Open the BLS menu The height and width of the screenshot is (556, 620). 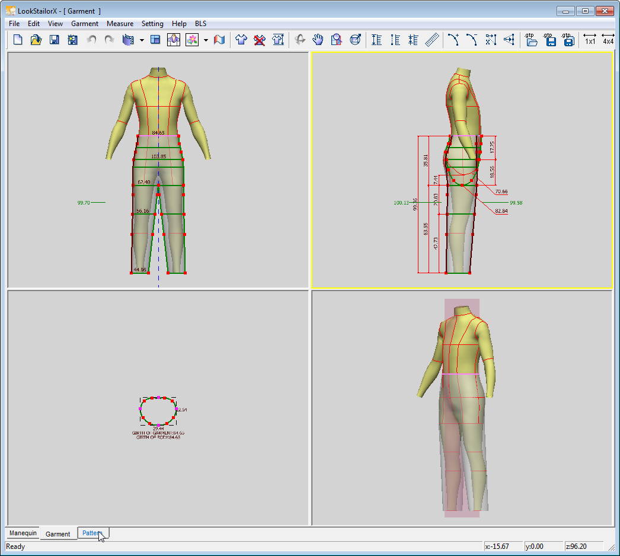click(x=201, y=24)
